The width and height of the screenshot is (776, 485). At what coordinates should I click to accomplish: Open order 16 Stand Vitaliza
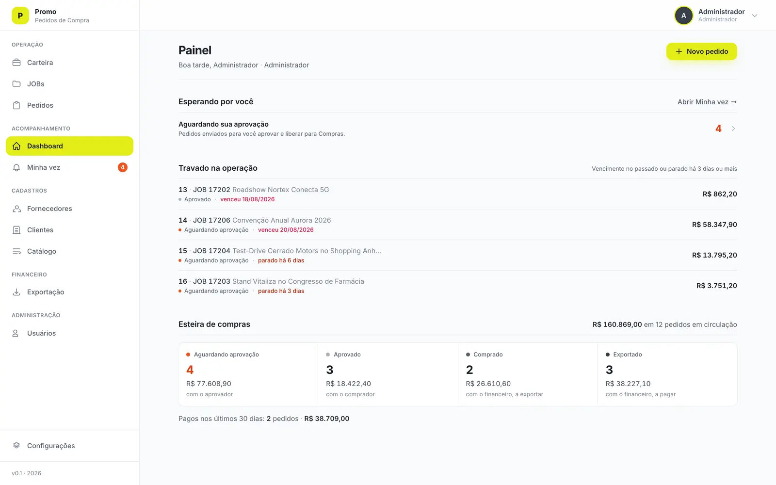coord(458,286)
